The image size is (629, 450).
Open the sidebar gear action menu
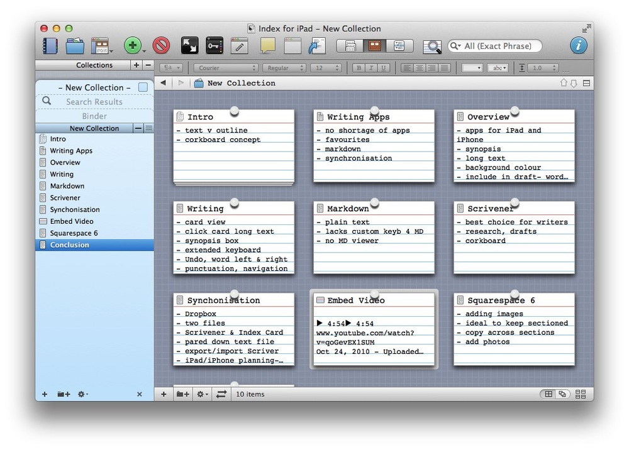click(x=82, y=394)
